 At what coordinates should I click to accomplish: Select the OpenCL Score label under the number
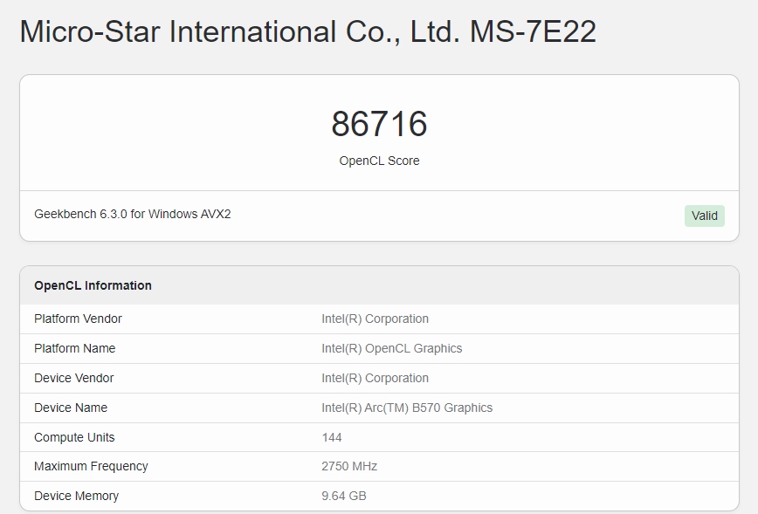379,161
